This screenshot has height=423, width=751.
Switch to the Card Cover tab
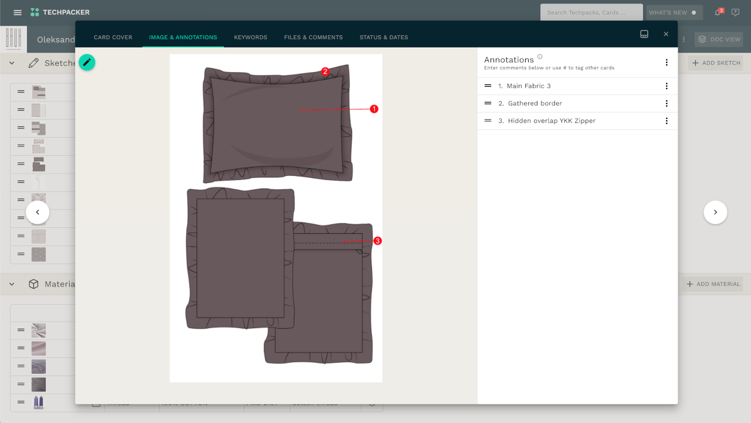click(113, 37)
